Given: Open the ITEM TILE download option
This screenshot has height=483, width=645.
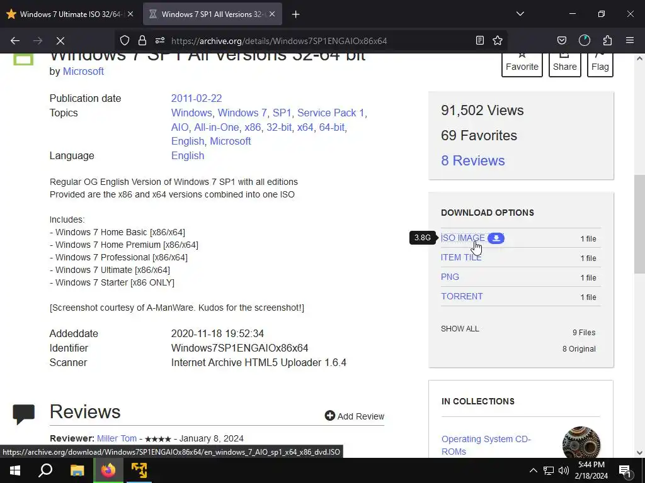Looking at the screenshot, I should (461, 257).
